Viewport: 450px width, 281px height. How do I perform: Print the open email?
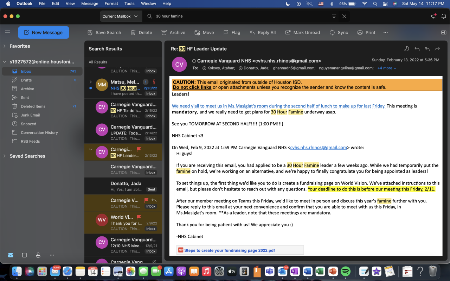(x=366, y=32)
